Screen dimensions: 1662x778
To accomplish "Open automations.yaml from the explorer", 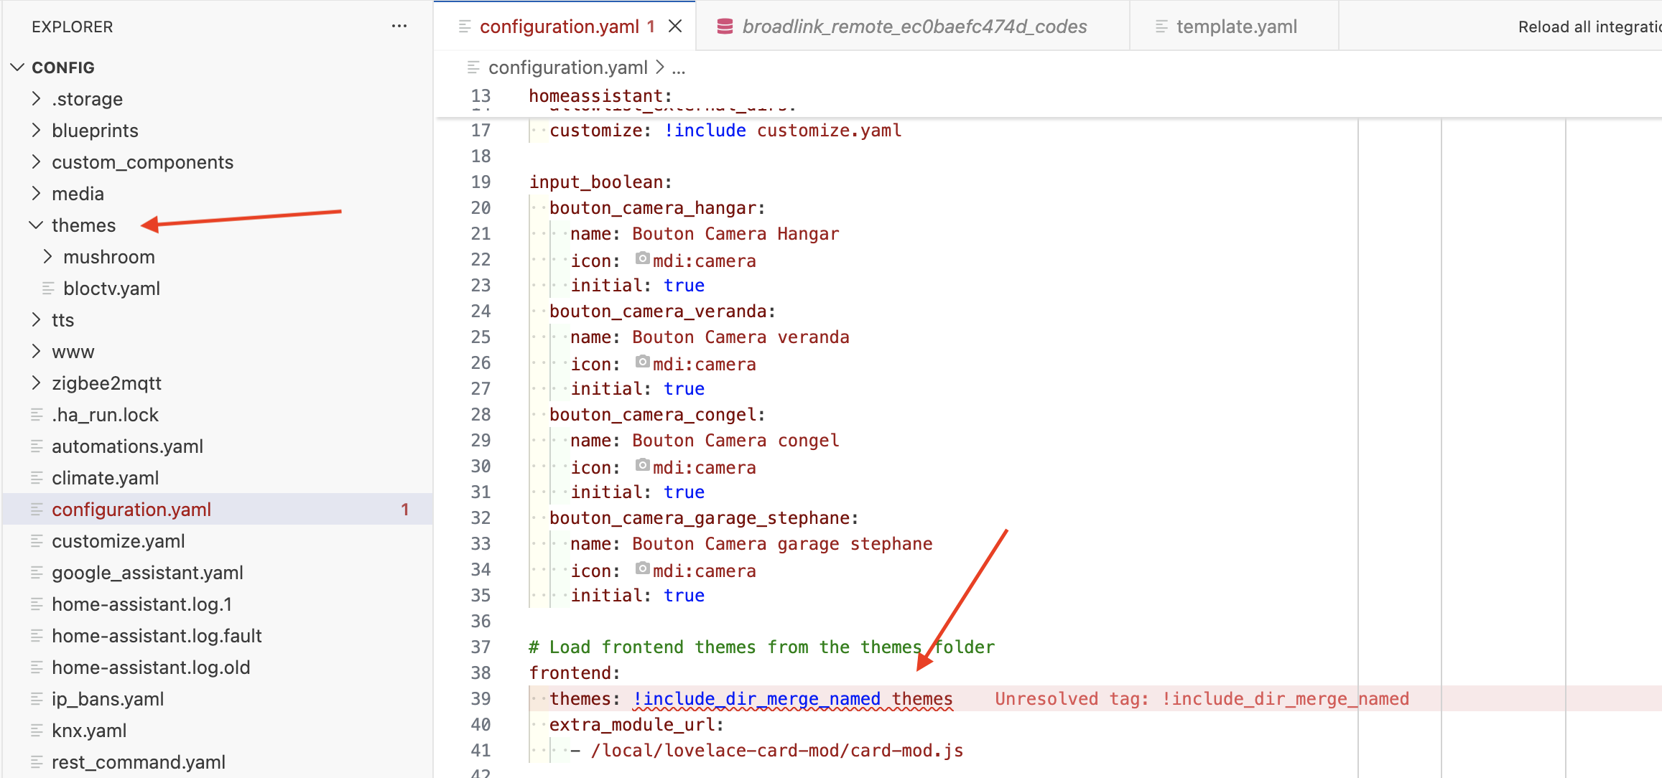I will point(127,446).
